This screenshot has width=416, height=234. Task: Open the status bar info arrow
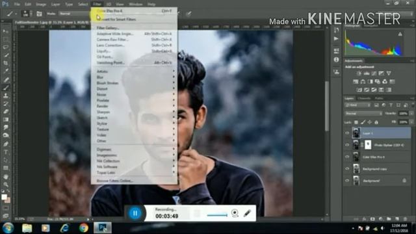(88, 219)
